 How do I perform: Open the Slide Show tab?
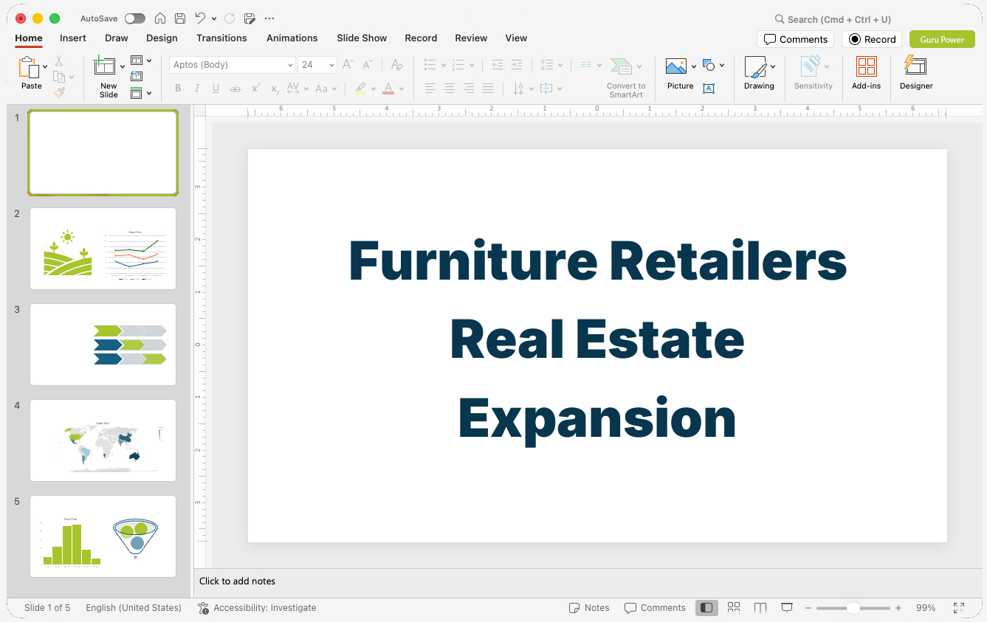(362, 38)
